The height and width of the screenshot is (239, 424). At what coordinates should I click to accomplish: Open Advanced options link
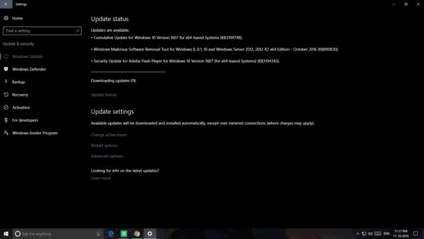click(x=107, y=156)
